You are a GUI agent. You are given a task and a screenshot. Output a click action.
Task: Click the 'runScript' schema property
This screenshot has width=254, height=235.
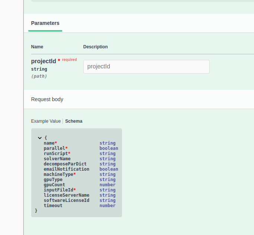56,154
